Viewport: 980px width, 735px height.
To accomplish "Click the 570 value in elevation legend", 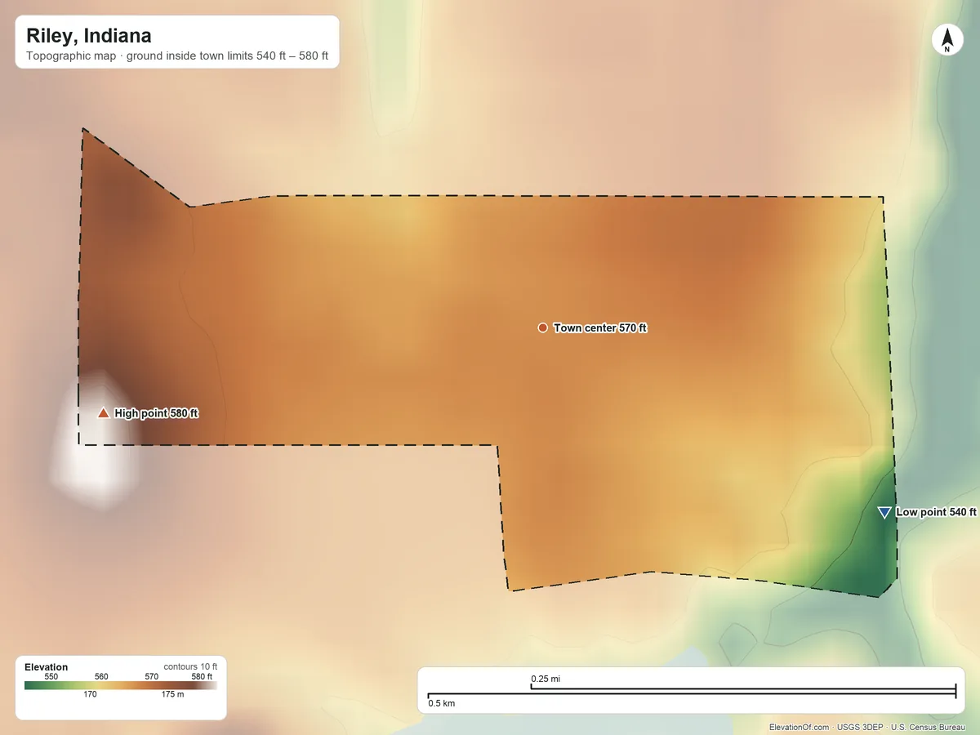I will tap(152, 676).
